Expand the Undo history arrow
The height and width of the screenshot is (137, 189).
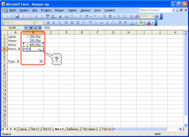[x=91, y=16]
